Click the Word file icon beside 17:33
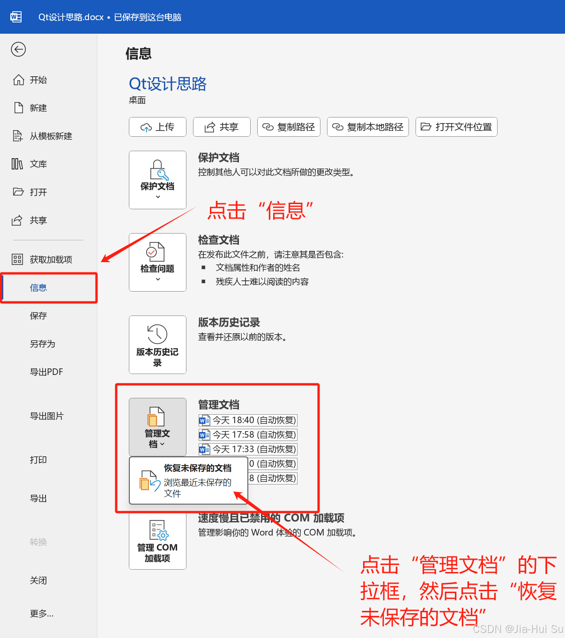This screenshot has width=565, height=638. pos(204,449)
